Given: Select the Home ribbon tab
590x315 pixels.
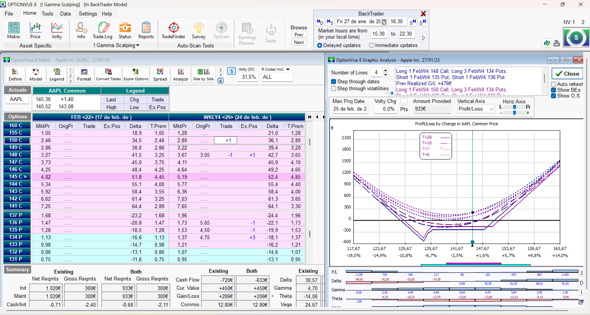Looking at the screenshot, I should (30, 13).
